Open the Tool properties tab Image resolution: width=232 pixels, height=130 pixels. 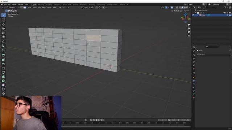pos(194,51)
